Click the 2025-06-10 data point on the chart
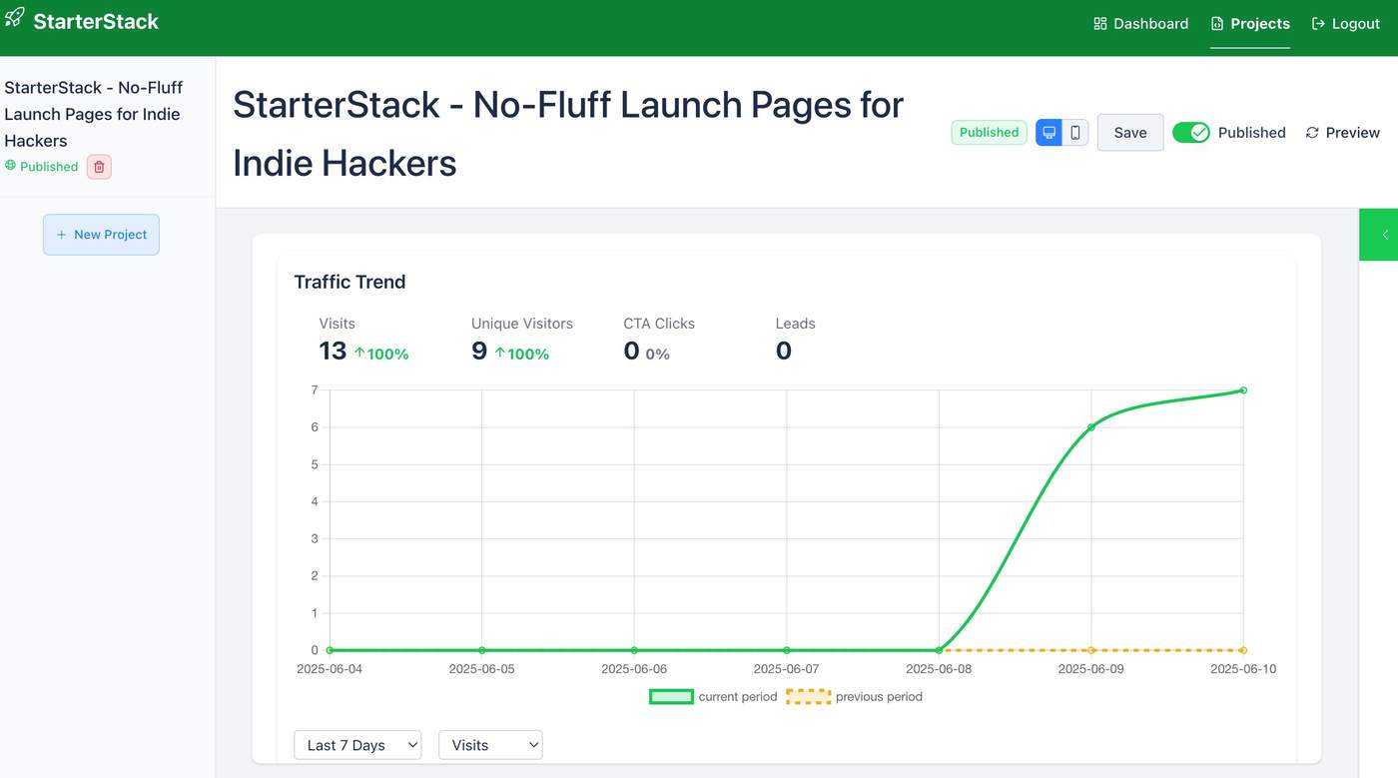Viewport: 1398px width, 778px height. coord(1243,390)
